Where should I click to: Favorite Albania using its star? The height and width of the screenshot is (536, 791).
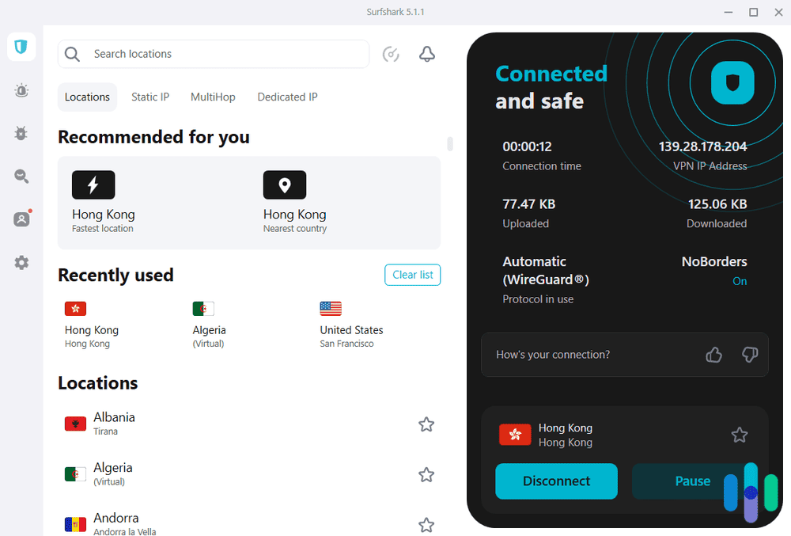[x=426, y=424]
